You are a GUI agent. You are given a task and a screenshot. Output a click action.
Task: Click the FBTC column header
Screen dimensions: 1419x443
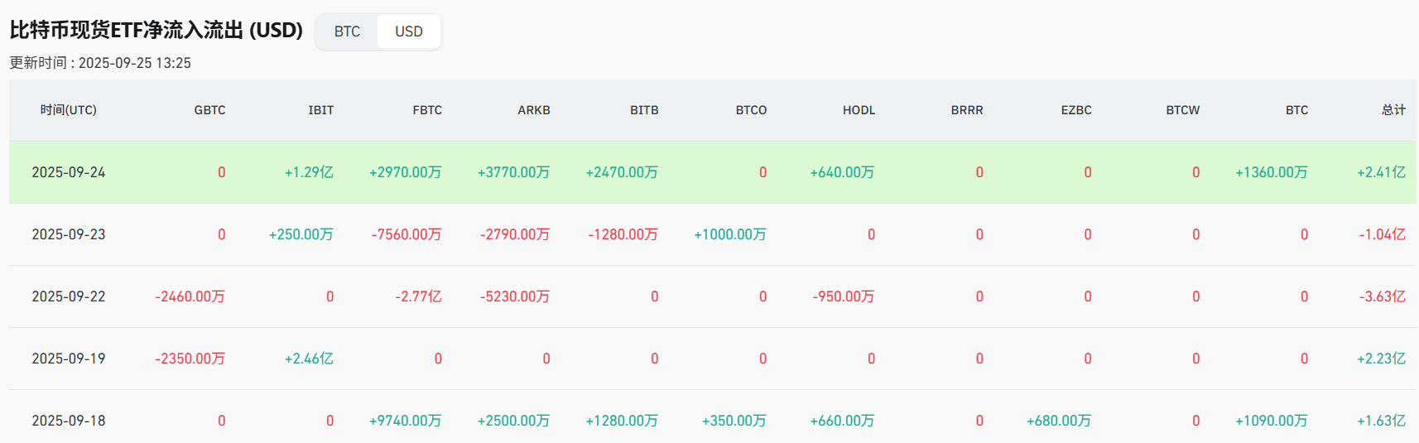tap(427, 110)
